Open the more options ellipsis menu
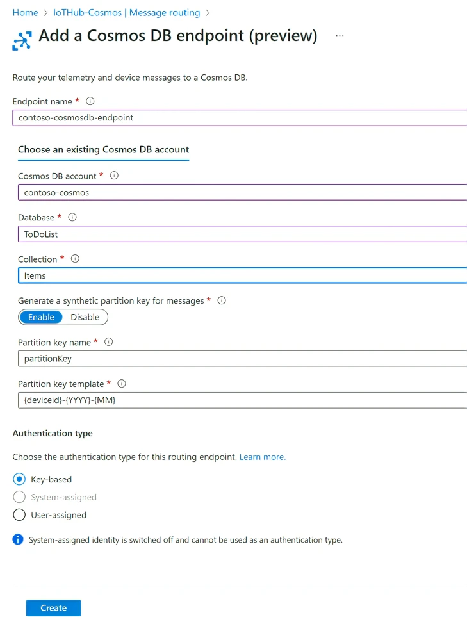The width and height of the screenshot is (467, 640). point(340,36)
